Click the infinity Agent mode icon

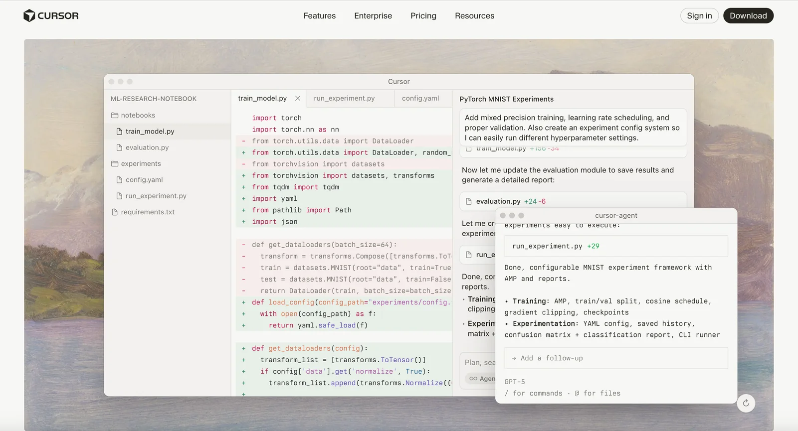click(473, 379)
